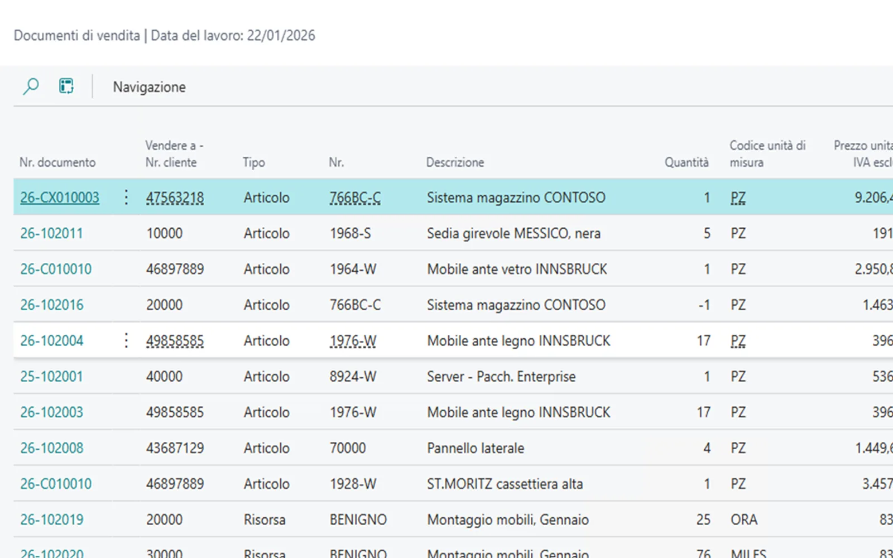Select customer number 10000

164,233
